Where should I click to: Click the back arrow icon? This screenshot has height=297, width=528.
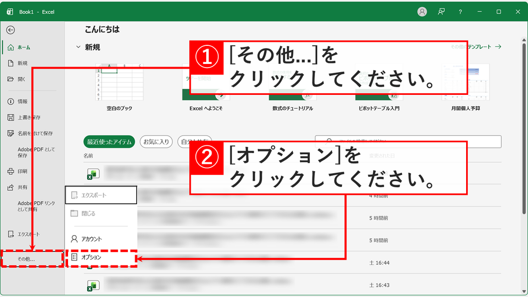point(10,30)
